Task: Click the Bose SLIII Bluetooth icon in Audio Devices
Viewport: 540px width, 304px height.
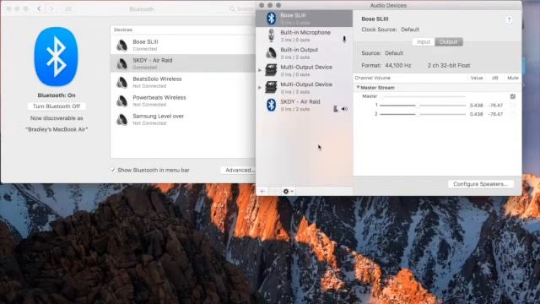Action: 272,19
